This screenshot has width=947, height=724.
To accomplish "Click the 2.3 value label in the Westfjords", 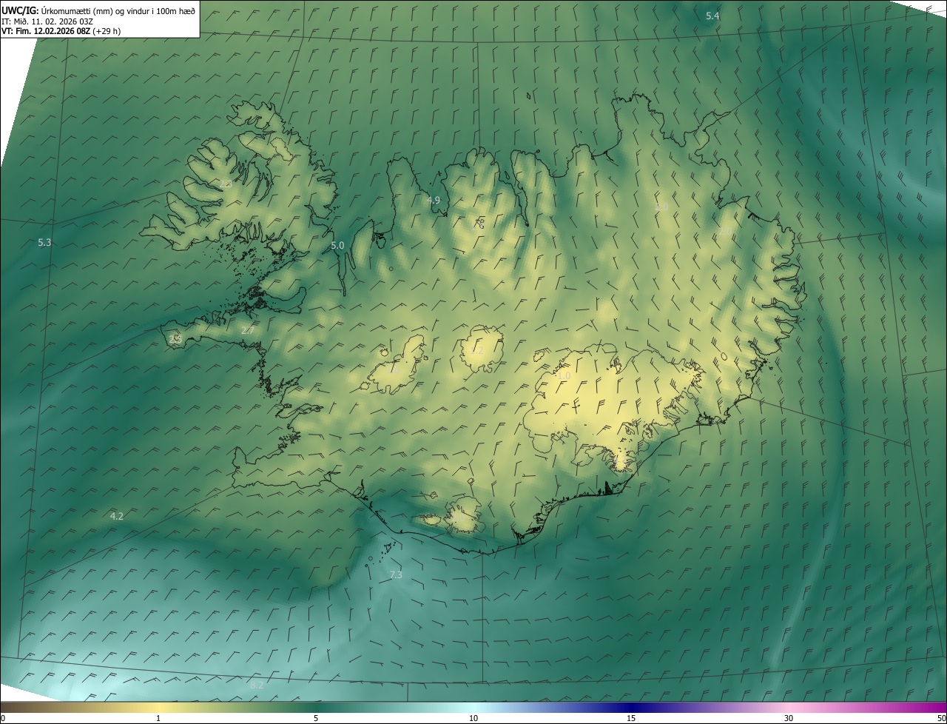I will [x=226, y=184].
